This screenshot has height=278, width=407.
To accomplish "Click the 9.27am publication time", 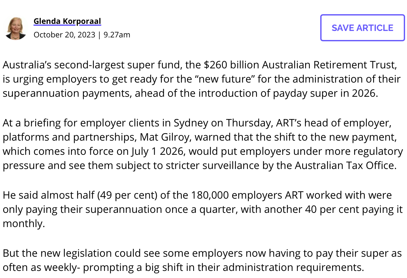I will point(117,35).
